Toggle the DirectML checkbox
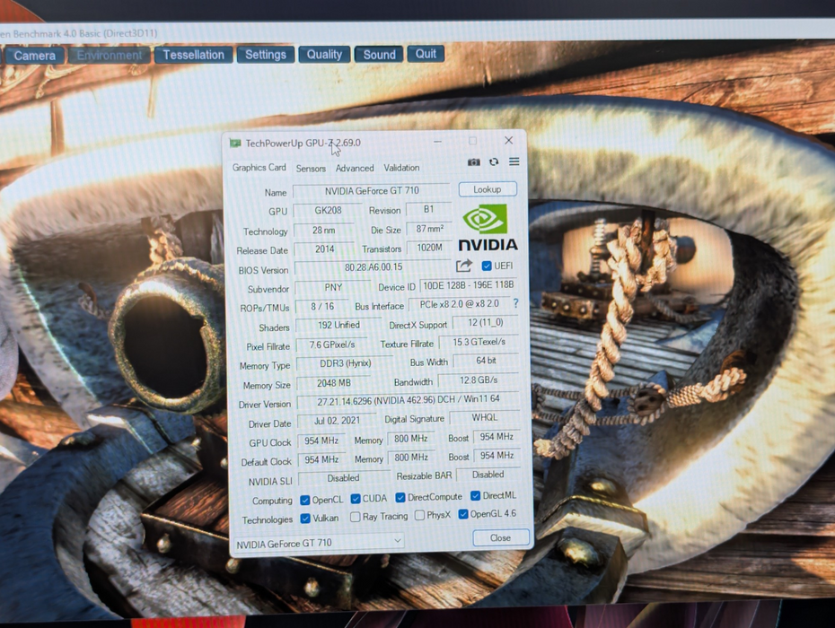The width and height of the screenshot is (835, 628). (476, 496)
